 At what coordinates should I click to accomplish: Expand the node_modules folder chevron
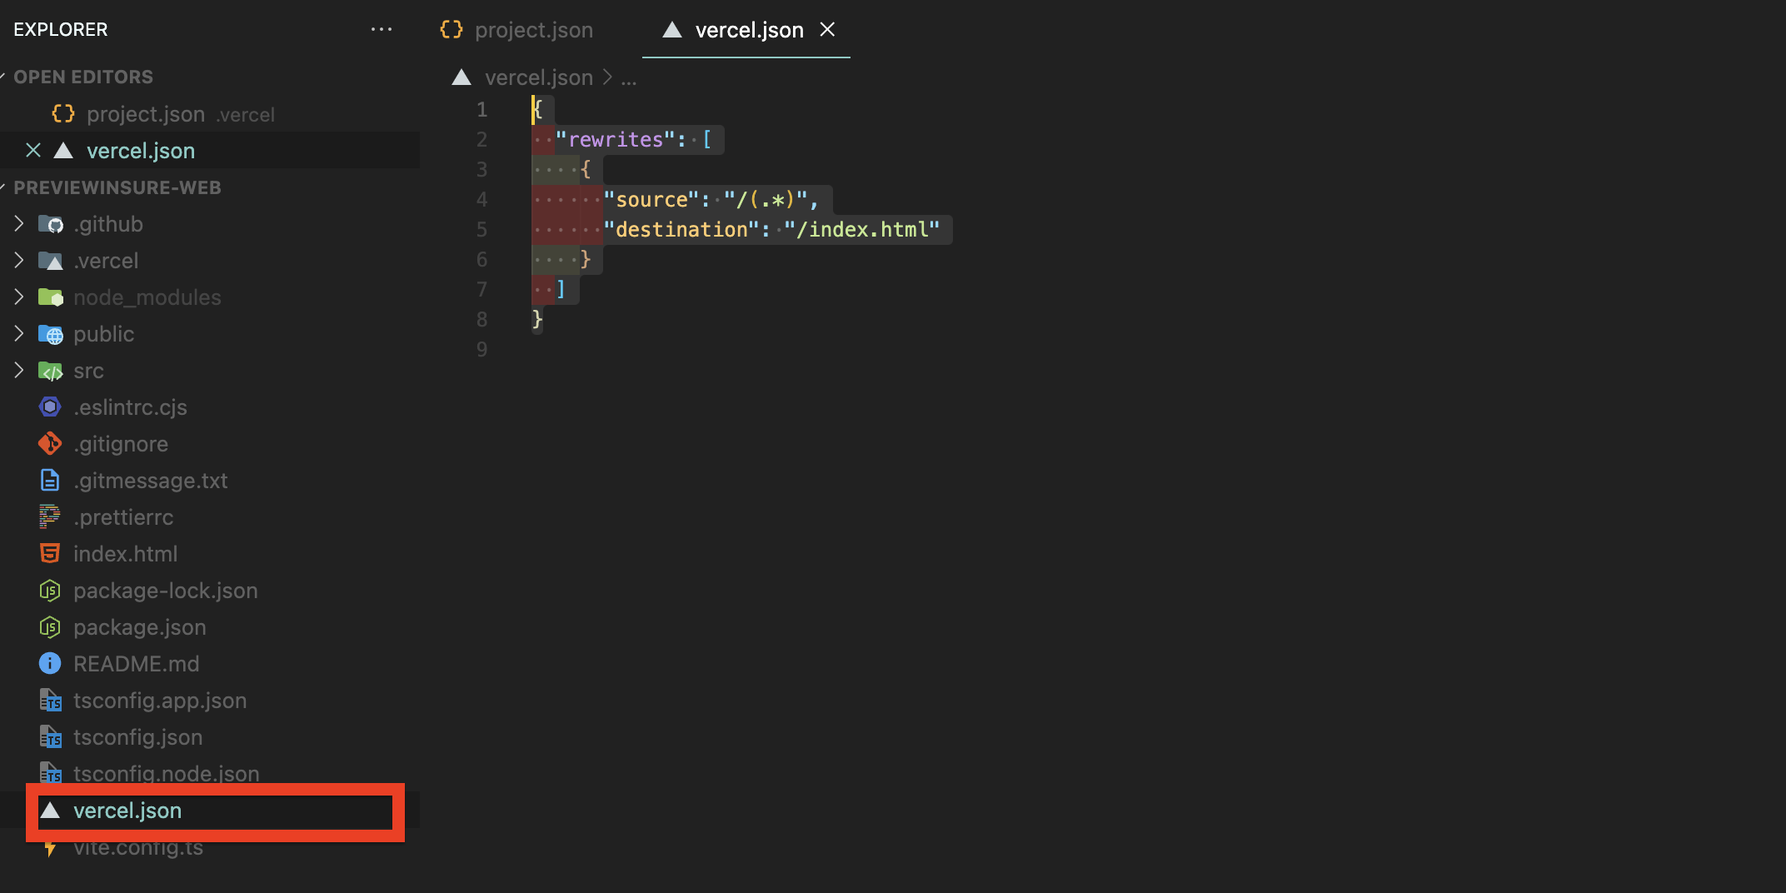coord(18,297)
